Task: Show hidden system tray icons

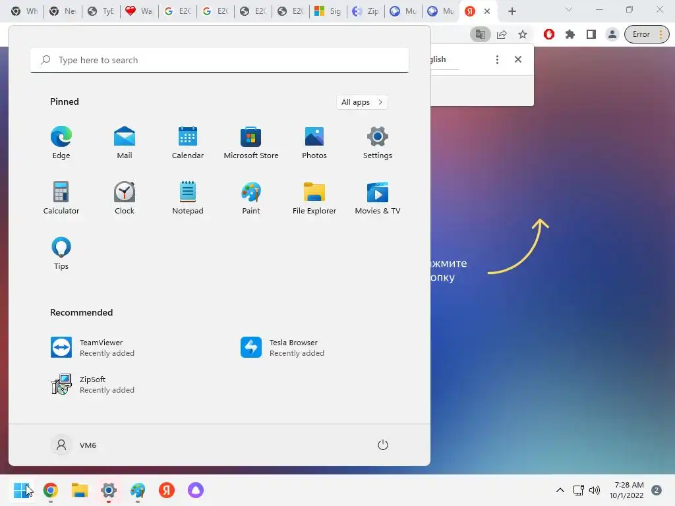Action: [560, 490]
